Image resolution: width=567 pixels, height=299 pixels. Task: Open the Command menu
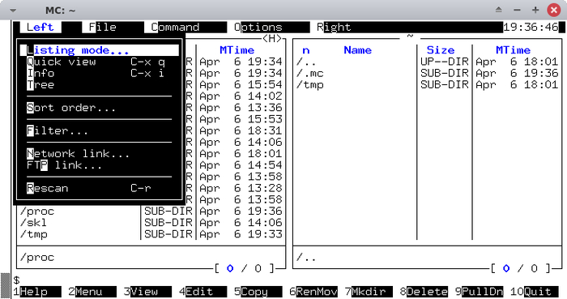click(x=175, y=27)
